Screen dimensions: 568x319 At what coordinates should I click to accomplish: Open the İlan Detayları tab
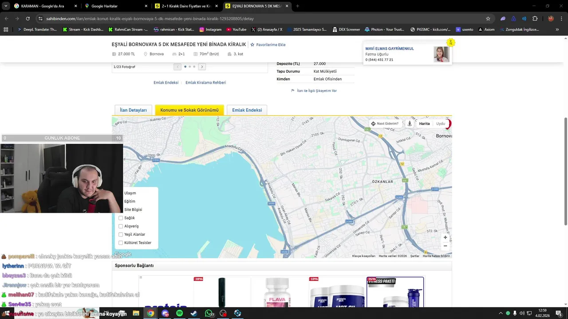click(x=133, y=110)
